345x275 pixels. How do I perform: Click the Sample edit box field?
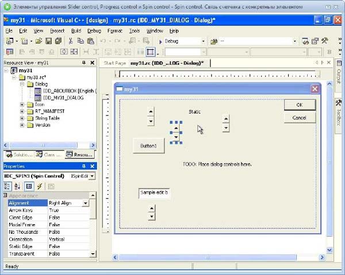click(155, 193)
